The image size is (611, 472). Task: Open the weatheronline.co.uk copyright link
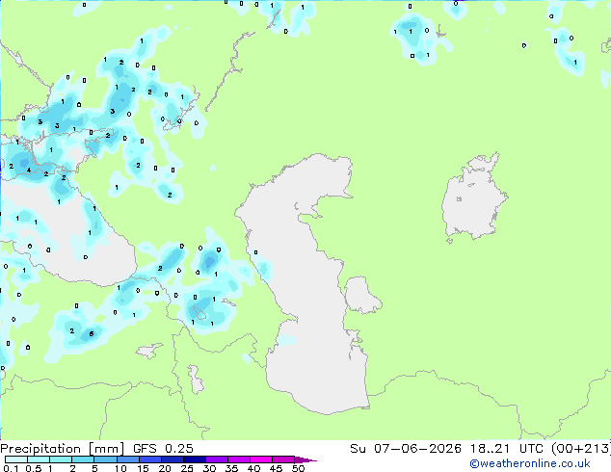[530, 463]
